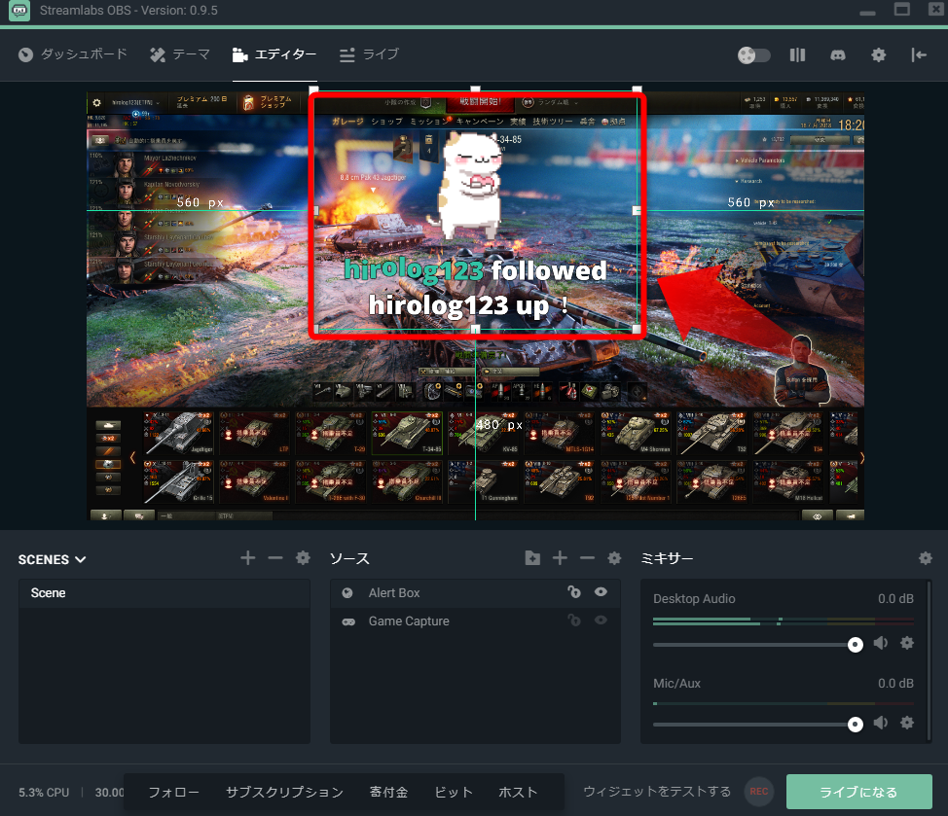Open Mic/Aux settings gear

click(x=907, y=723)
